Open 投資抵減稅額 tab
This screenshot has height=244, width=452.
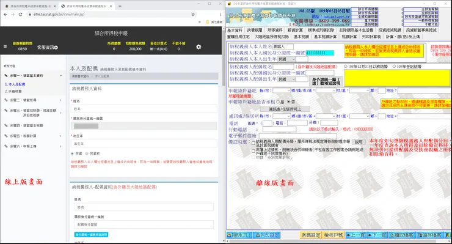click(390, 30)
